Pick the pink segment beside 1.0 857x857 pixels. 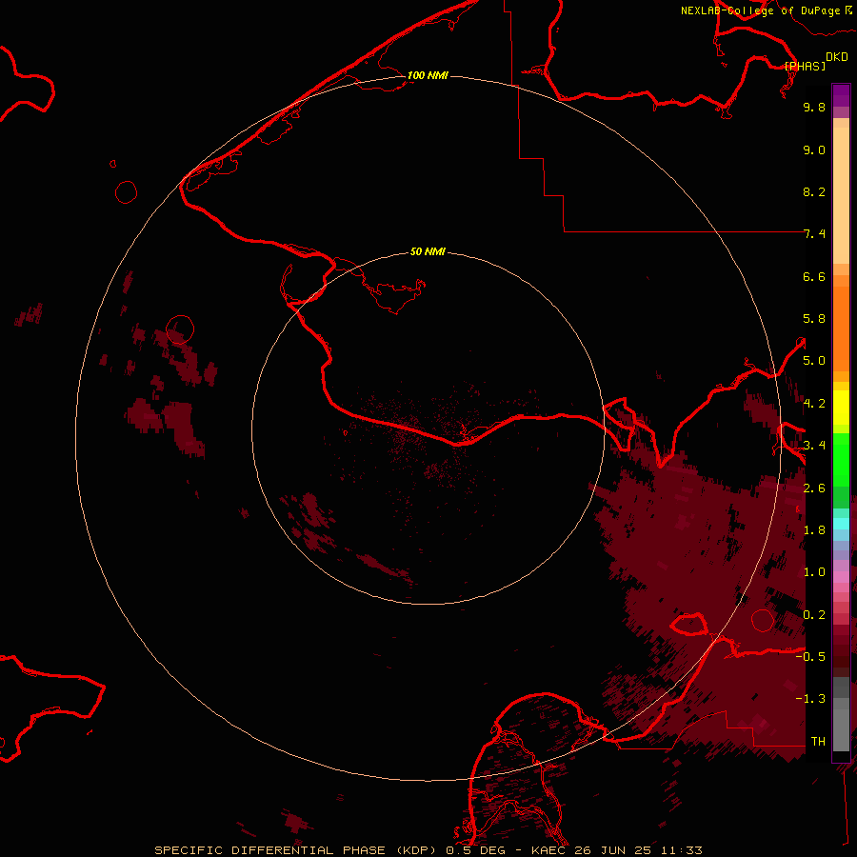click(841, 577)
